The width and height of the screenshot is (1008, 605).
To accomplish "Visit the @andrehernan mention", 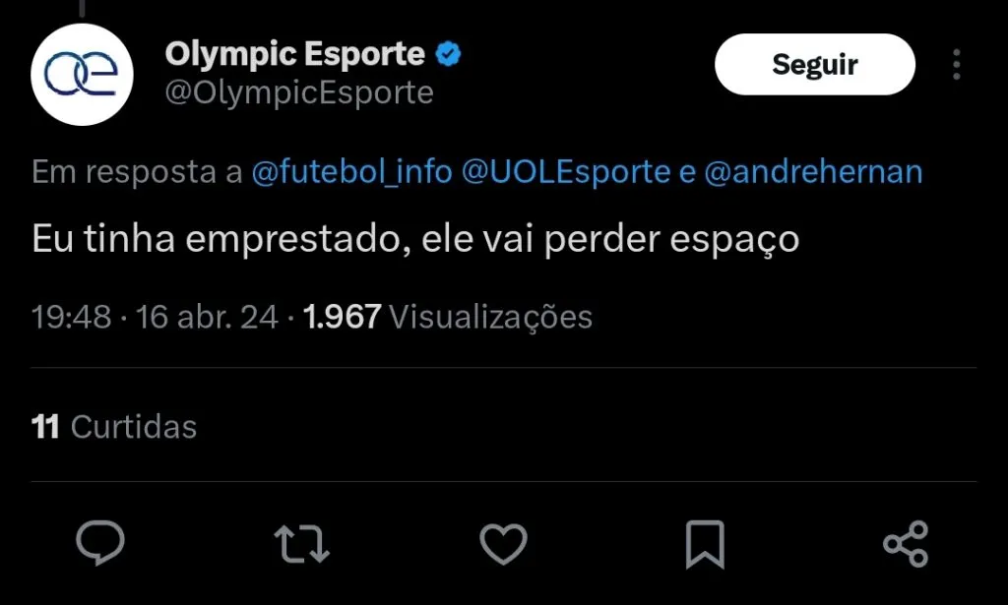I will [814, 173].
